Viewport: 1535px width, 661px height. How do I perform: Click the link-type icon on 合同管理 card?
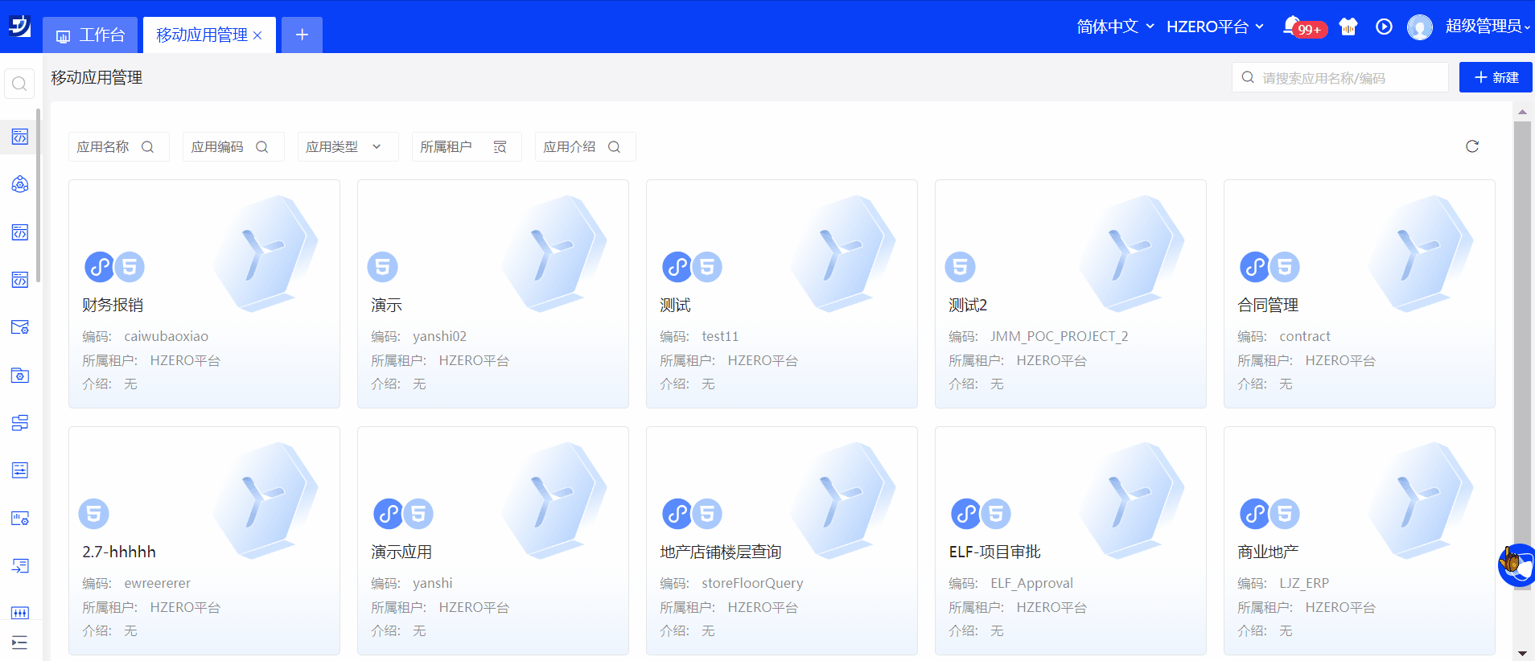(x=1255, y=267)
